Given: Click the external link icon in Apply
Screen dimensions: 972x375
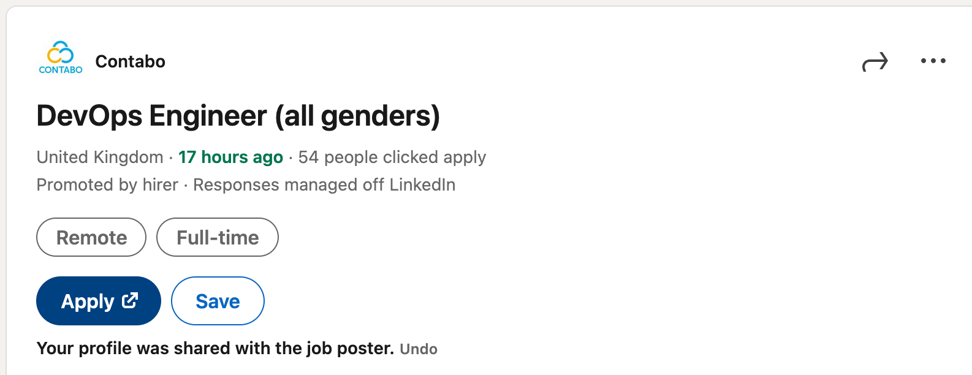Looking at the screenshot, I should (130, 300).
